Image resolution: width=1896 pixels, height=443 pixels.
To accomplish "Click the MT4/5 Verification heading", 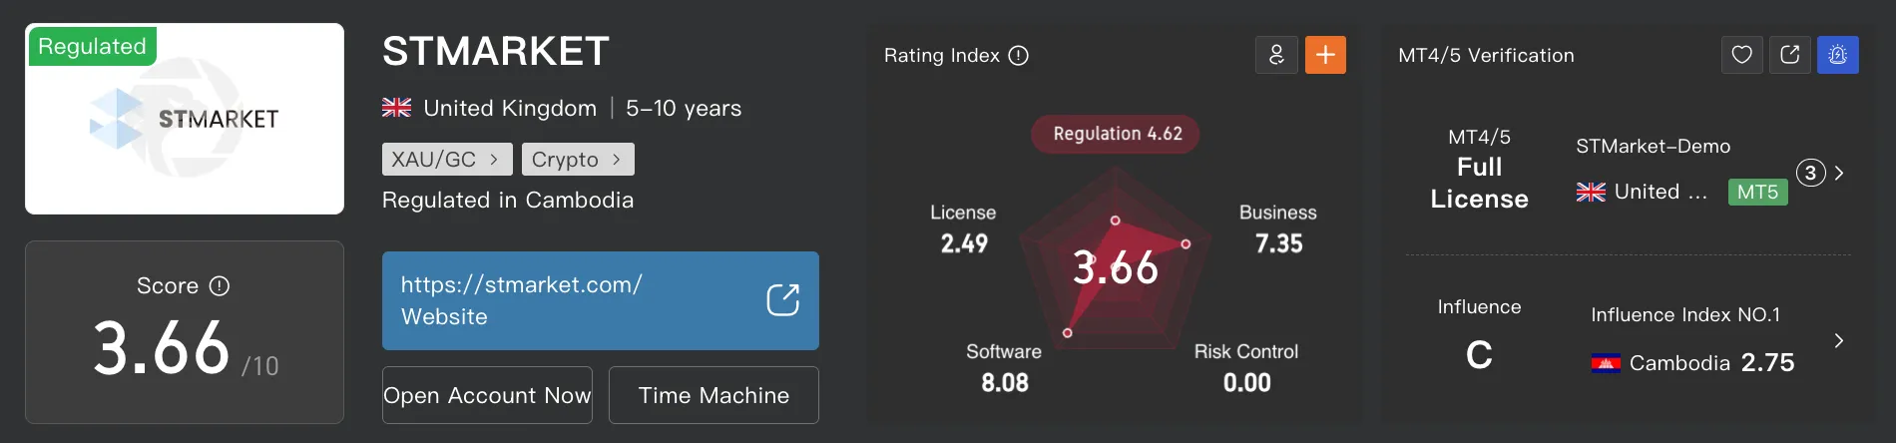I will 1486,56.
